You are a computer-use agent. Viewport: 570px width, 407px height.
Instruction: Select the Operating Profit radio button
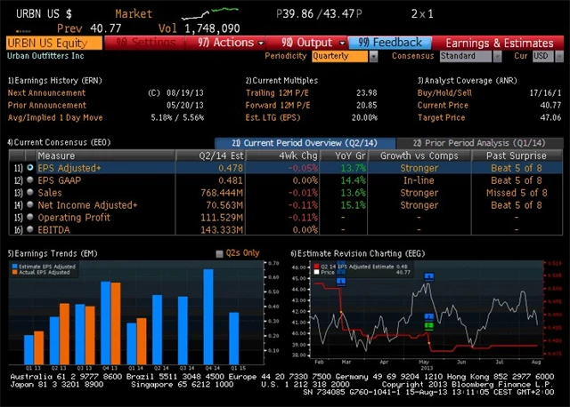click(30, 217)
